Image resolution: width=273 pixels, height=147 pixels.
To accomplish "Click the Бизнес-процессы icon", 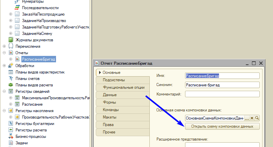I will coord(11,136).
